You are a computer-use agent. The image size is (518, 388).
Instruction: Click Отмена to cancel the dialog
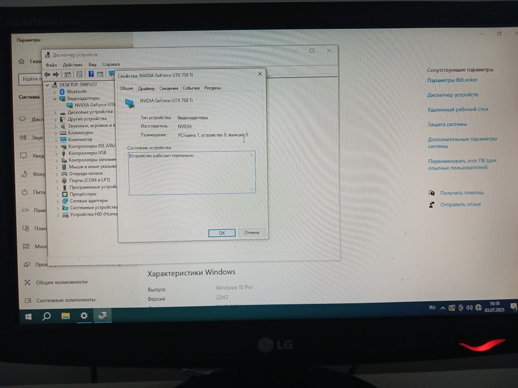252,233
